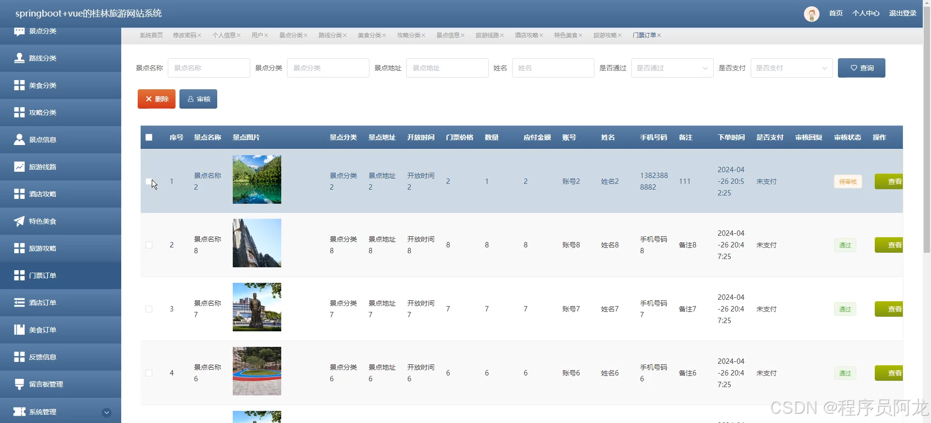This screenshot has width=931, height=423.
Task: Click the playground thumbnail in row 4
Action: 257,371
